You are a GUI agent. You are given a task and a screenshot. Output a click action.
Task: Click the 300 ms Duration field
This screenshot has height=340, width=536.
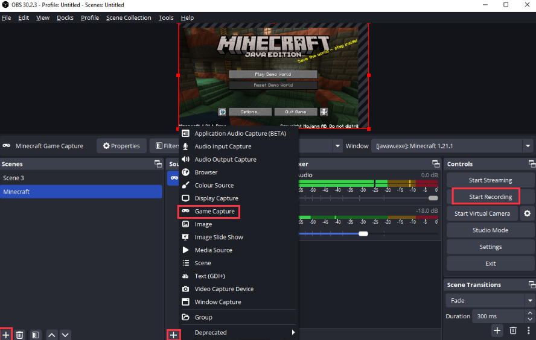499,316
